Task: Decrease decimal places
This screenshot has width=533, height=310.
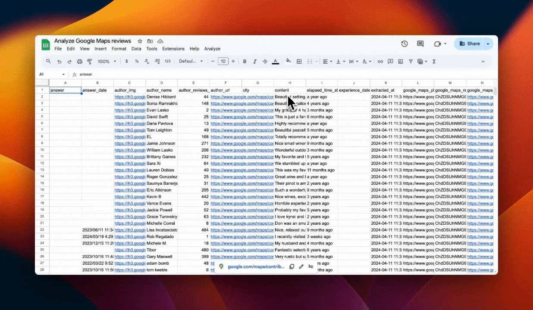Action: click(x=147, y=62)
